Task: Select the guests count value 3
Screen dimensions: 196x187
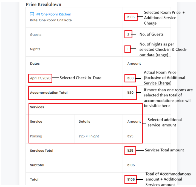Action: click(128, 34)
